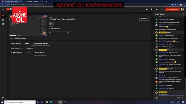Click the taskbar clock and date
The image size is (186, 104).
point(178,102)
